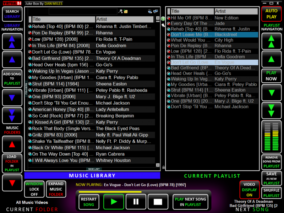Move library selection up with single blue arrow

click(12, 60)
